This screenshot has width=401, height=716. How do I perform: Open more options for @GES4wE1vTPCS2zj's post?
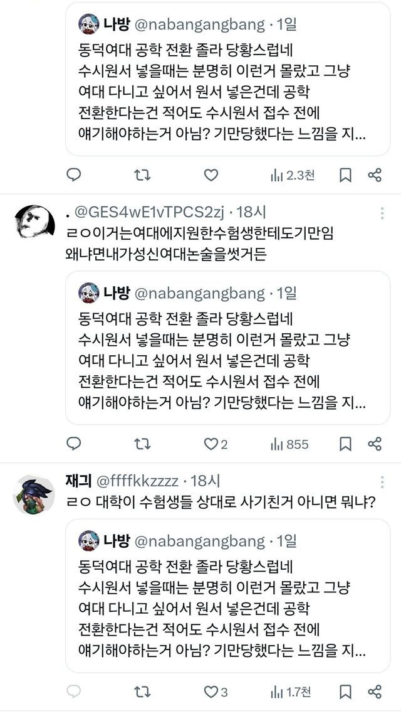pos(382,214)
